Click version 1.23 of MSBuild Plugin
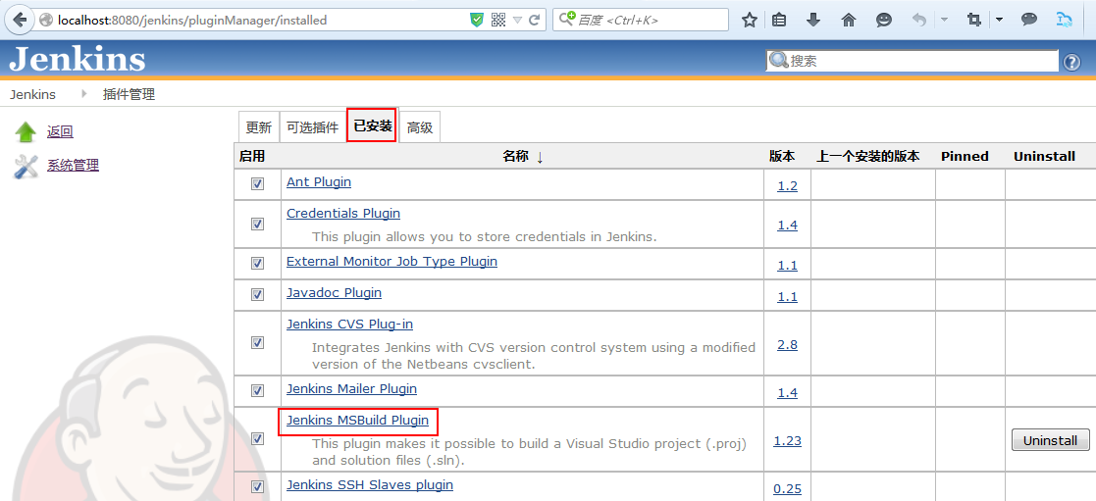 click(x=787, y=441)
